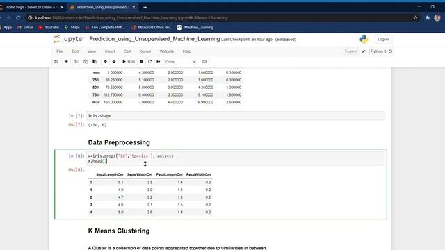This screenshot has height=250, width=445.
Task: Open the browser extensions puzzle icon
Action: [428, 17]
